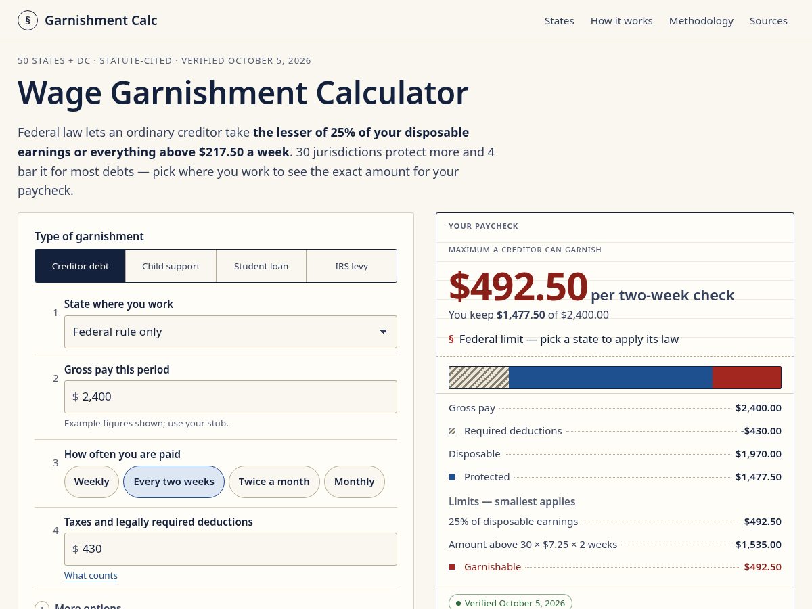Click the red Garnishable legend square

point(452,567)
